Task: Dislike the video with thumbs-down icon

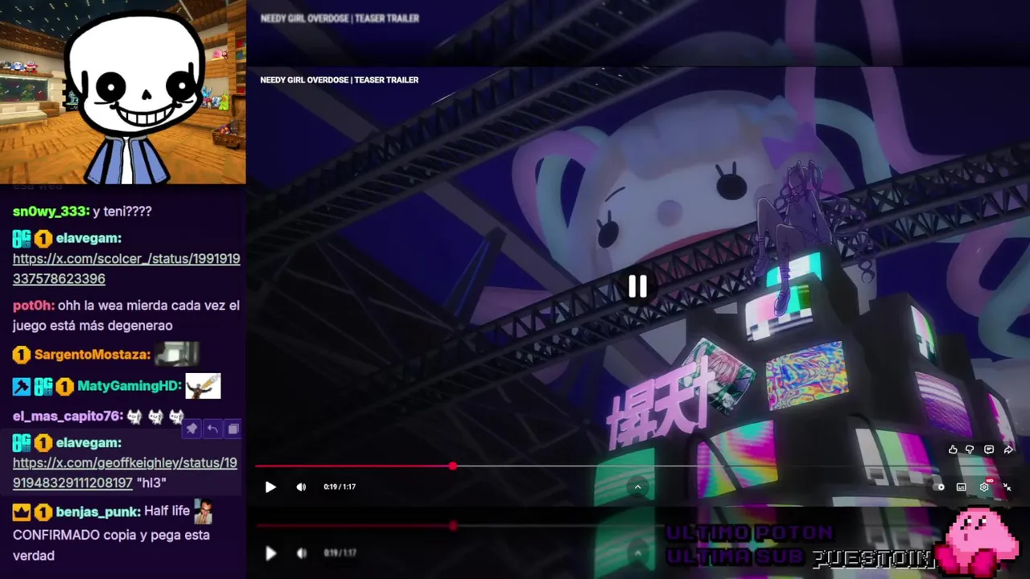Action: pos(970,450)
